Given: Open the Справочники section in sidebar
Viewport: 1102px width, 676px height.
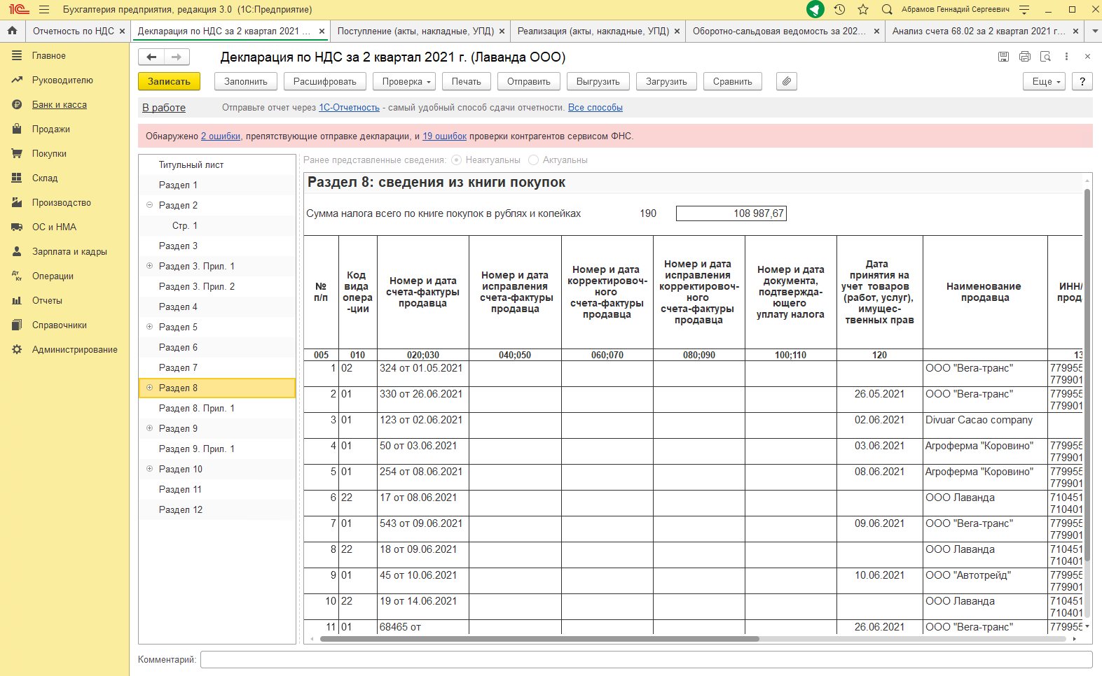Looking at the screenshot, I should (60, 325).
